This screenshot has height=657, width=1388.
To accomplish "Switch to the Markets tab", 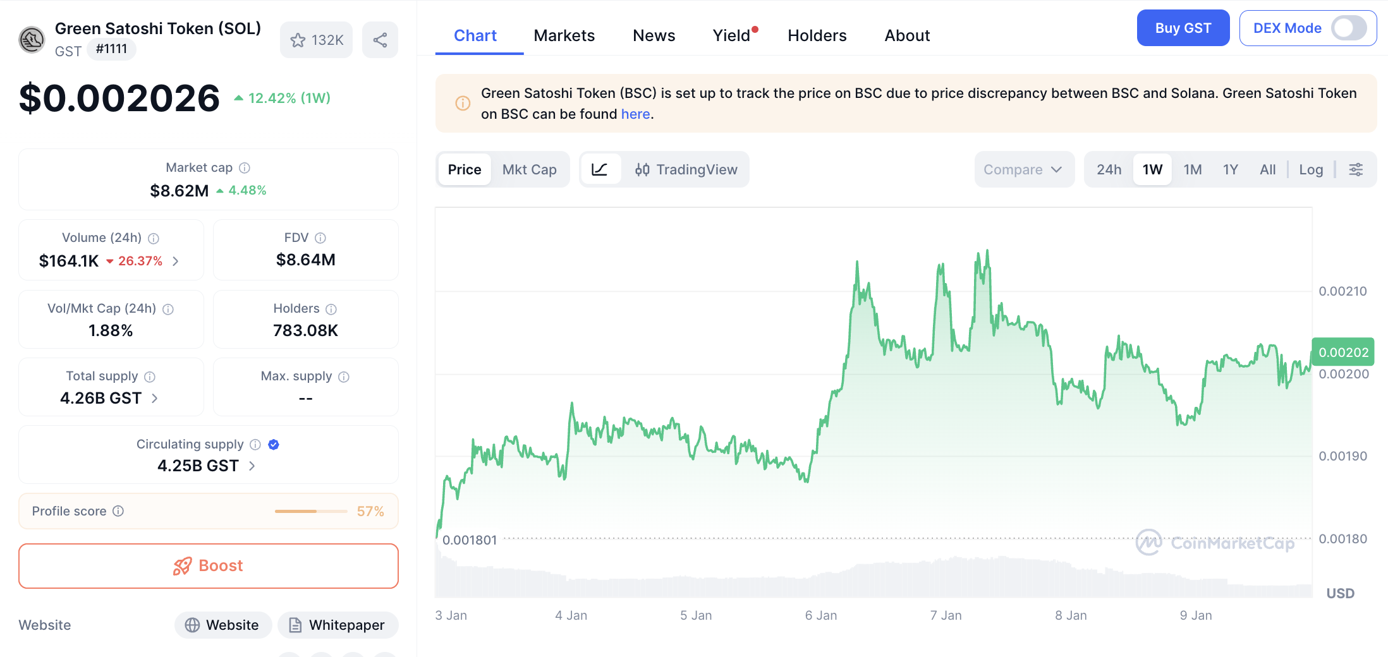I will 564,35.
